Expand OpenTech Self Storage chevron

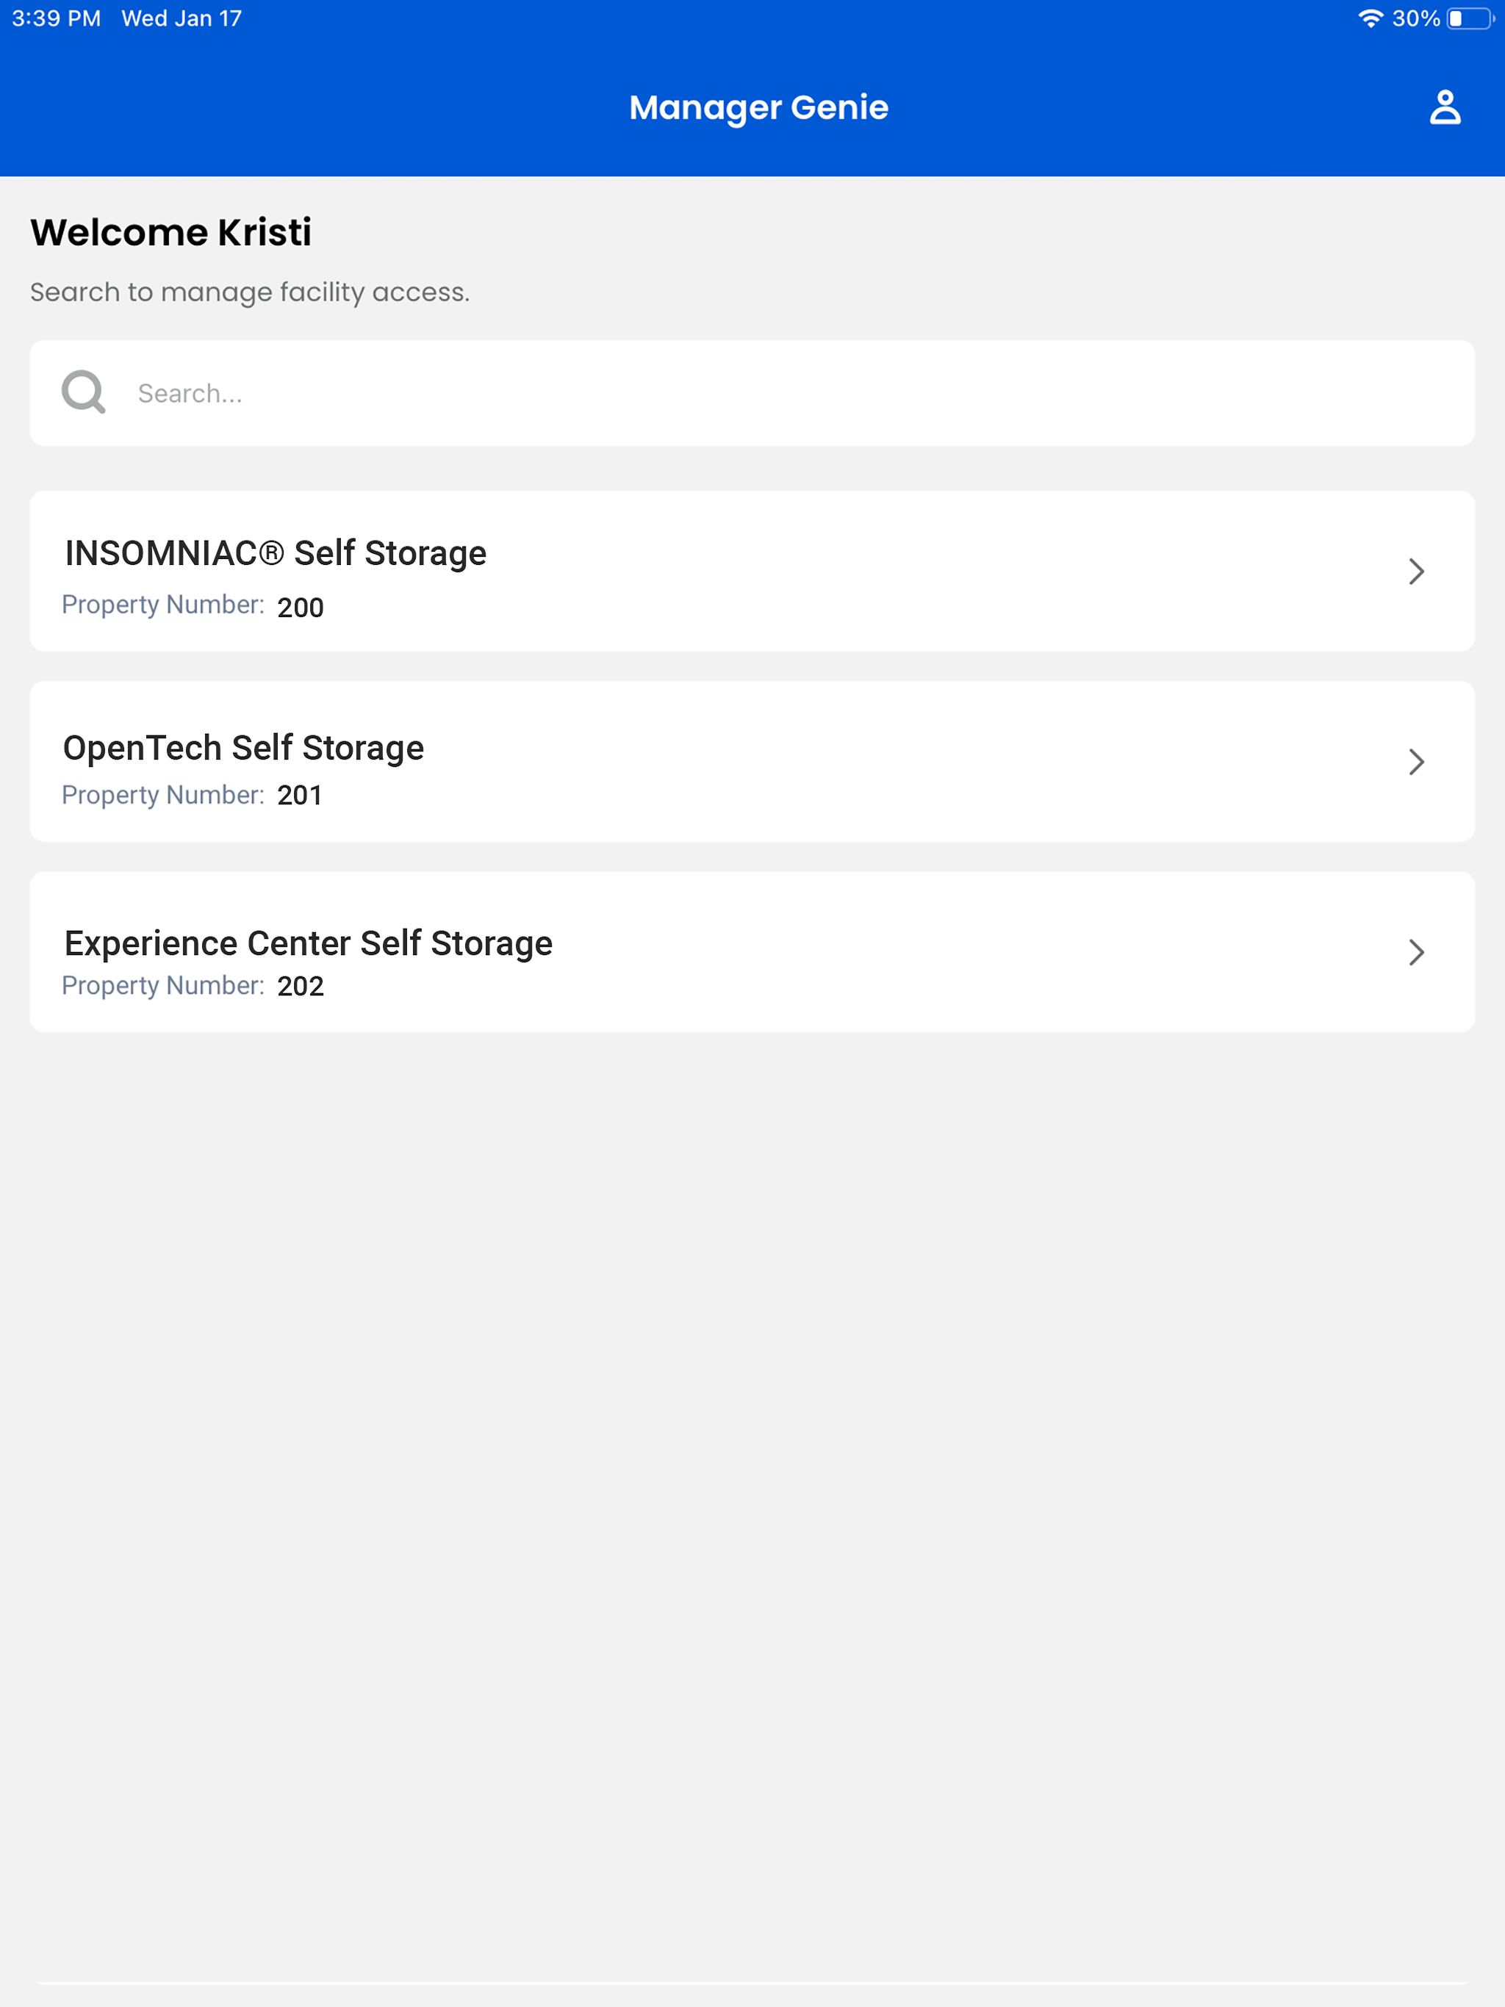1416,761
